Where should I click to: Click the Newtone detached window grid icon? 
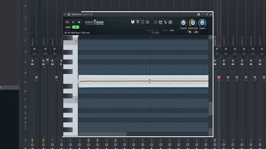[199, 14]
